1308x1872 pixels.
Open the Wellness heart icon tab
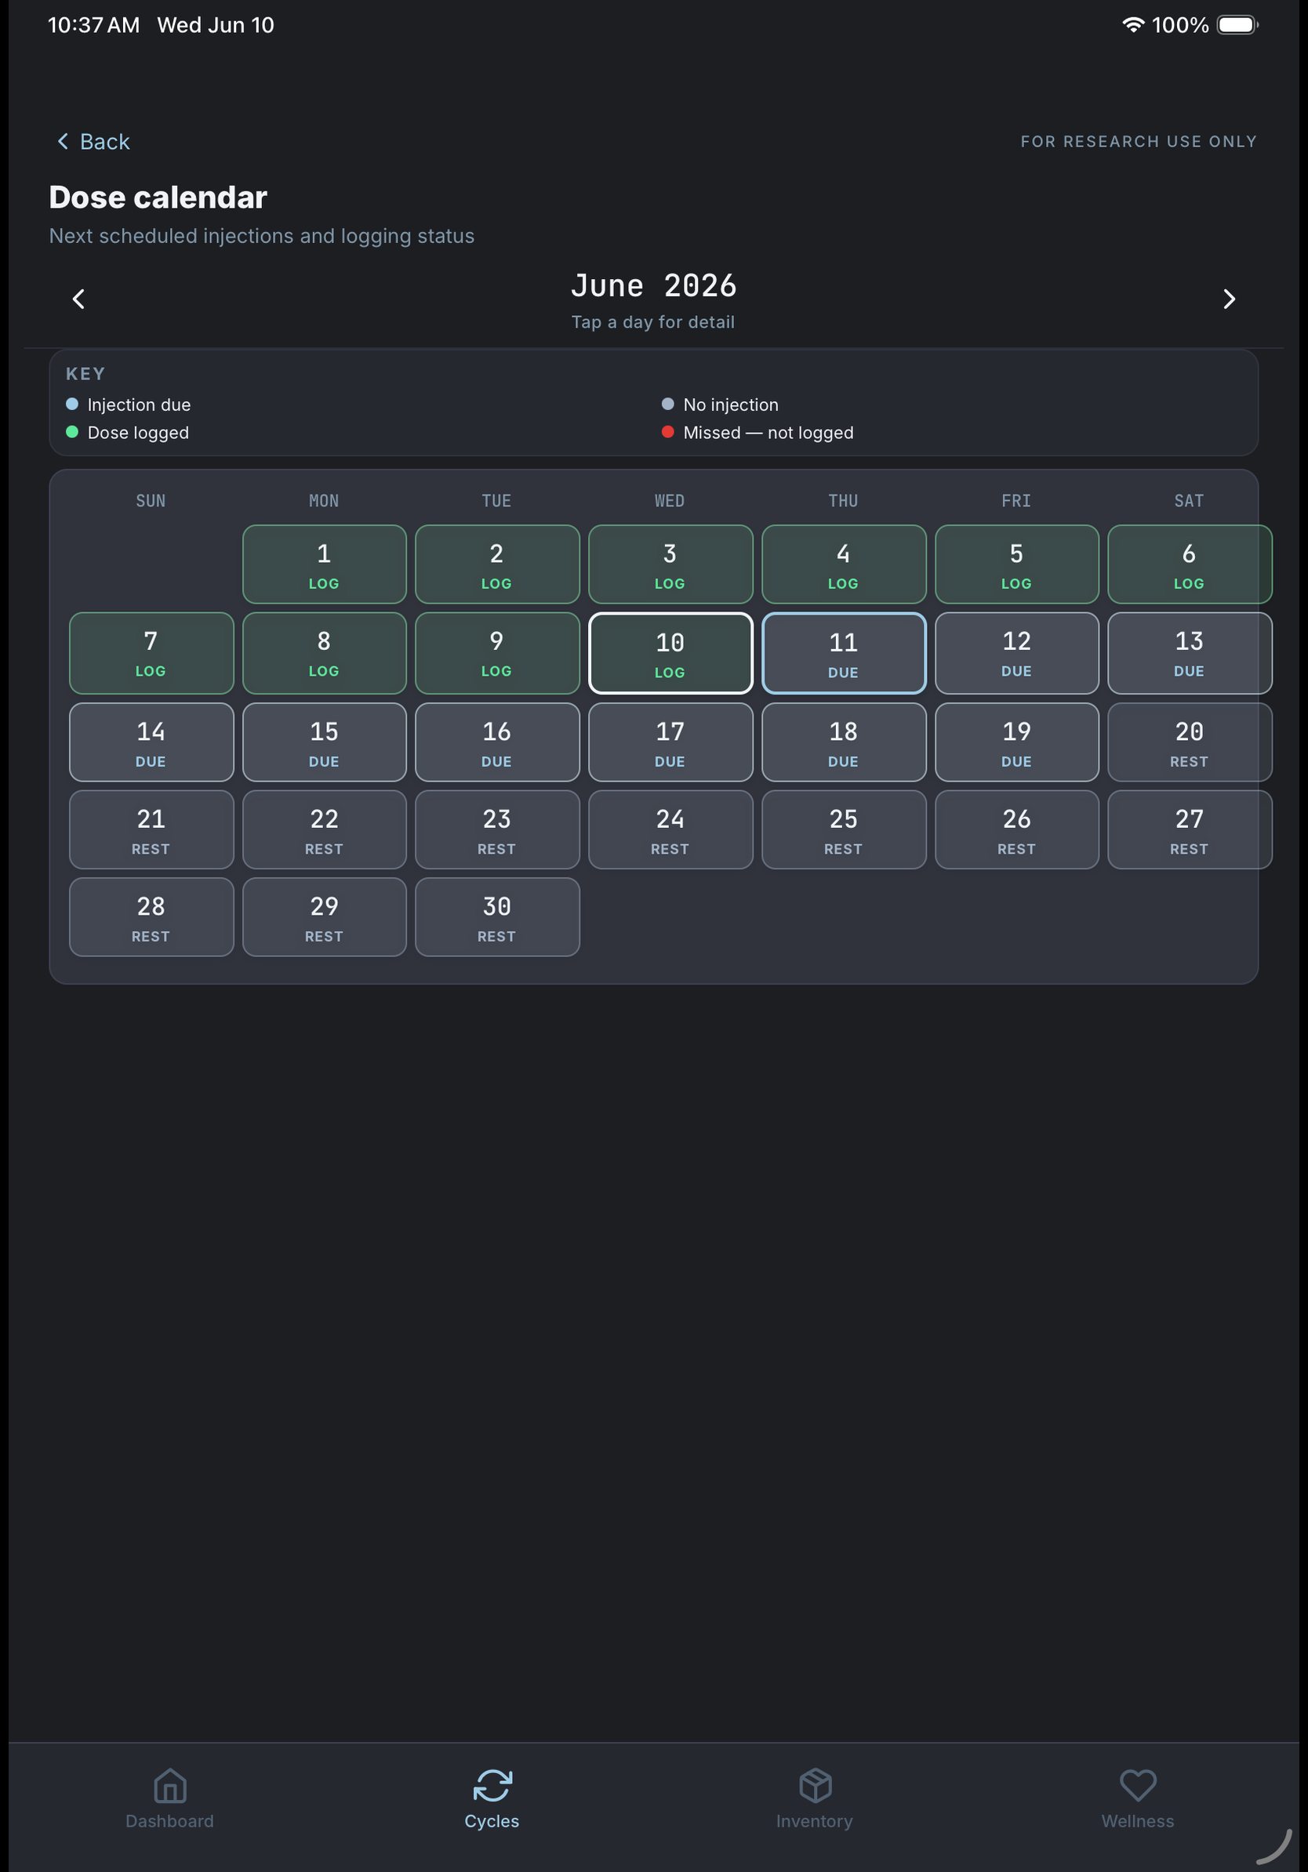pos(1138,1799)
